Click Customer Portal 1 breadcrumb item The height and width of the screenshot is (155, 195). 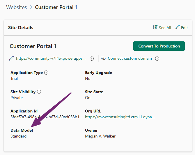(x=56, y=7)
